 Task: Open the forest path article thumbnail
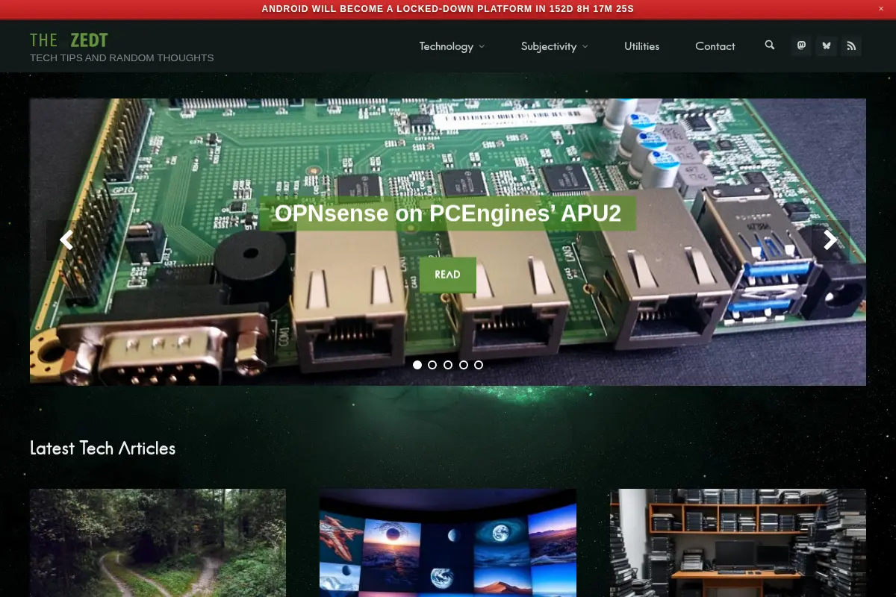click(x=158, y=543)
